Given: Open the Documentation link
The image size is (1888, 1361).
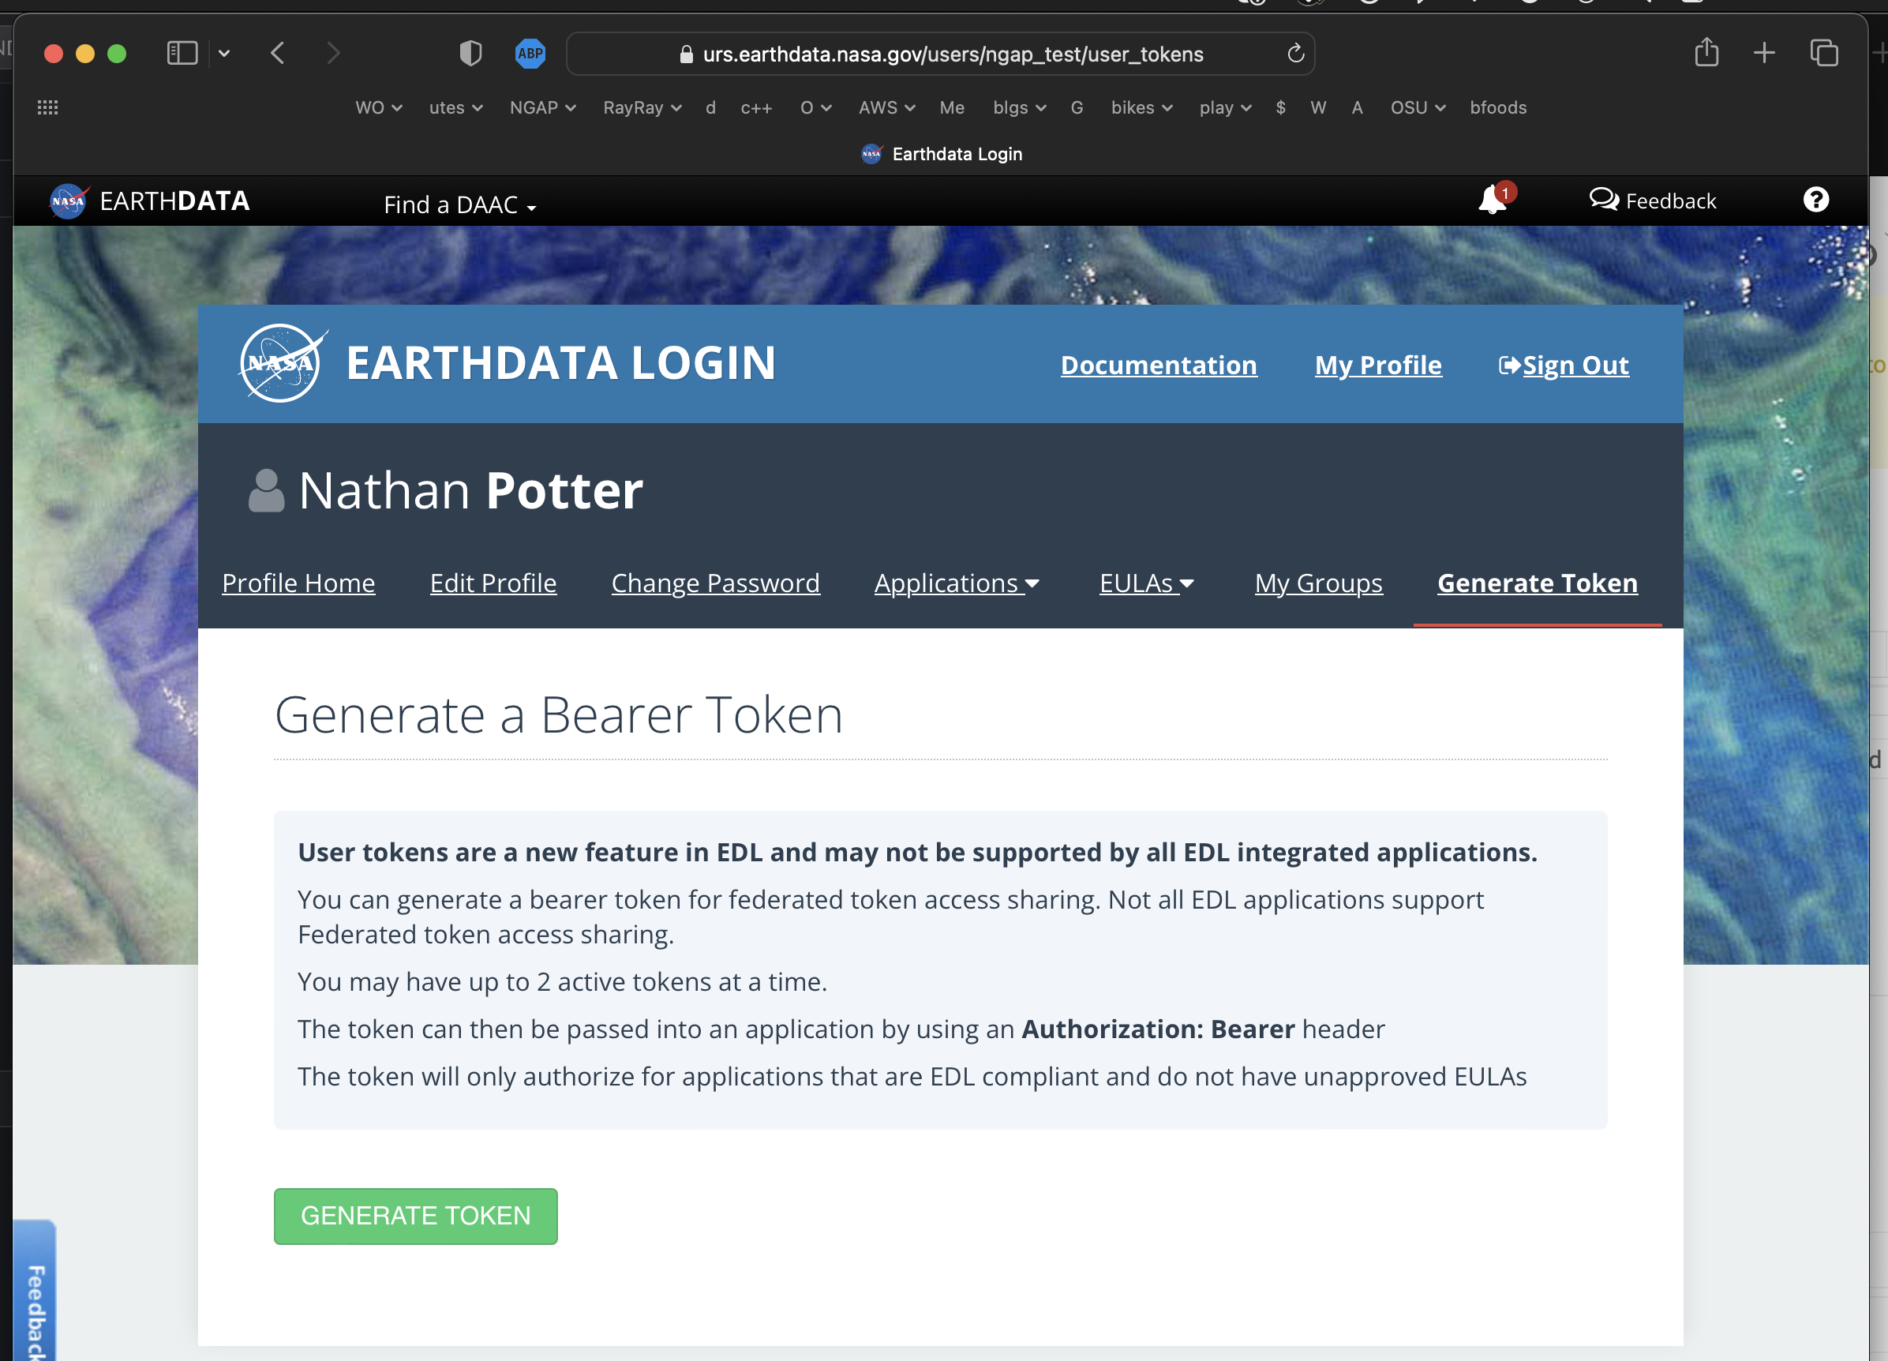Looking at the screenshot, I should [1158, 365].
